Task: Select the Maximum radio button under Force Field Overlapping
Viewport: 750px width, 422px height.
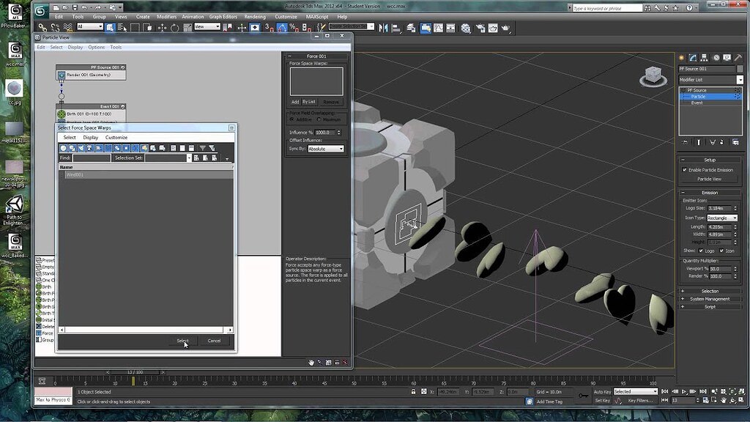Action: tap(319, 119)
